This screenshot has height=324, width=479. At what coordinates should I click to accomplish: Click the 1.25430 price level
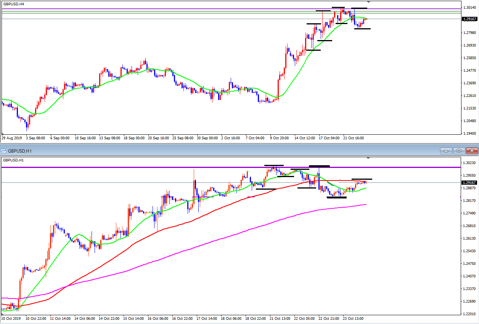469,251
